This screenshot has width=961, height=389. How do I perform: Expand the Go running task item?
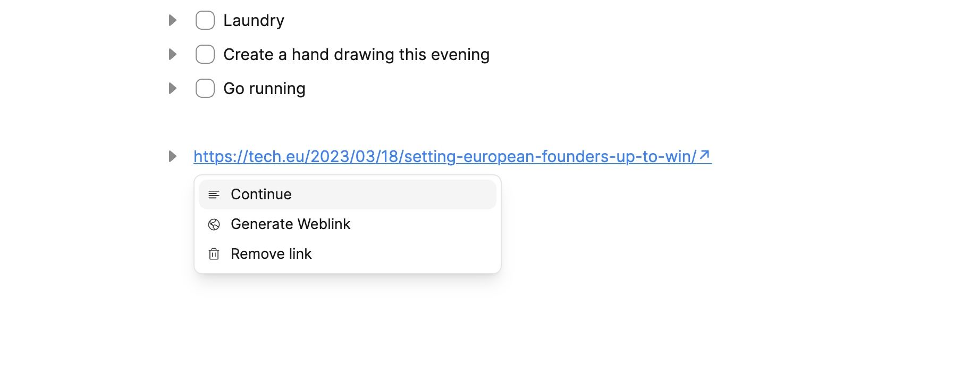(172, 88)
